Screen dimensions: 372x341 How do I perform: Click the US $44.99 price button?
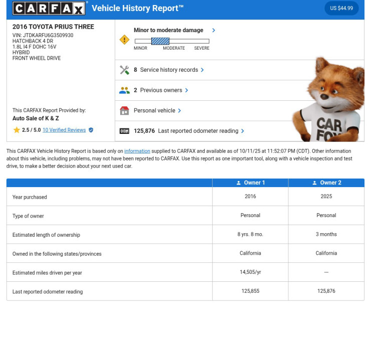pyautogui.click(x=341, y=8)
